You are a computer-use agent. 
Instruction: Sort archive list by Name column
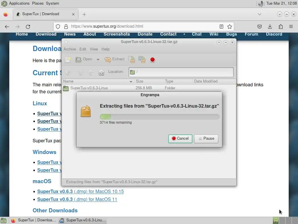pyautogui.click(x=98, y=81)
